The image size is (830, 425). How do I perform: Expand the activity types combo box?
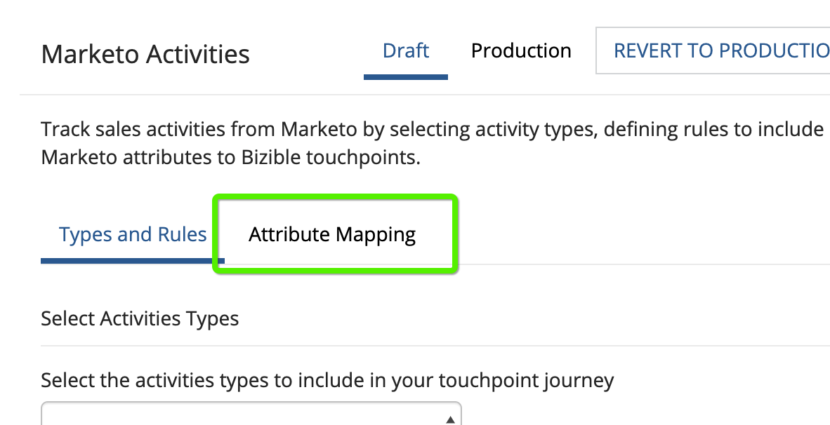[251, 415]
